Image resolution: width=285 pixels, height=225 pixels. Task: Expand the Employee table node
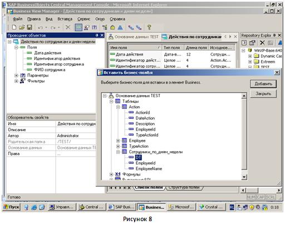[118, 141]
